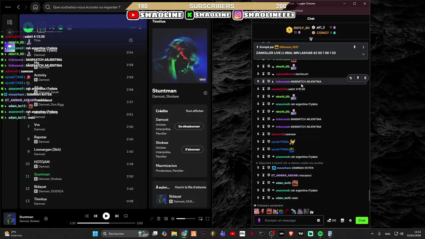Follow Shobee with S'abonner button

click(193, 149)
